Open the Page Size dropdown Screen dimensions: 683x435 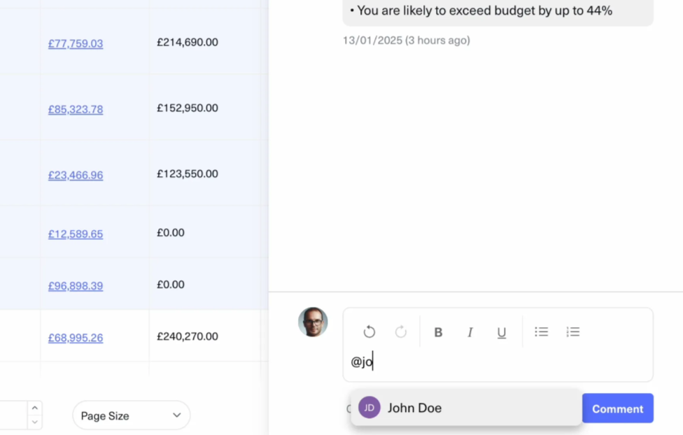131,415
